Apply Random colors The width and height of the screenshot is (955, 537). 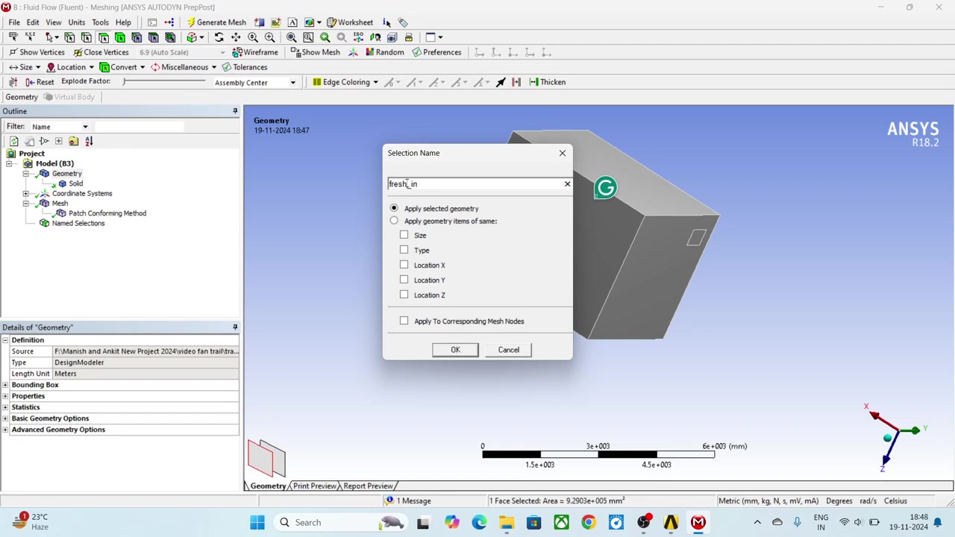pos(384,52)
